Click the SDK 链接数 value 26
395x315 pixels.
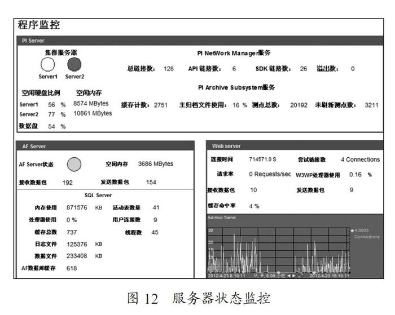304,69
